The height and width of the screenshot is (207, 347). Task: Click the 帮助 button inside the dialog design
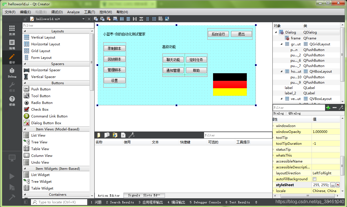point(196,70)
